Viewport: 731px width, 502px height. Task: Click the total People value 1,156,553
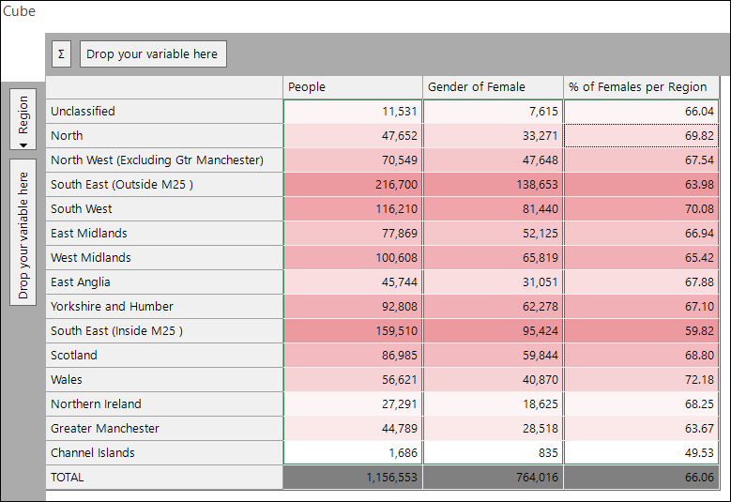pyautogui.click(x=353, y=478)
